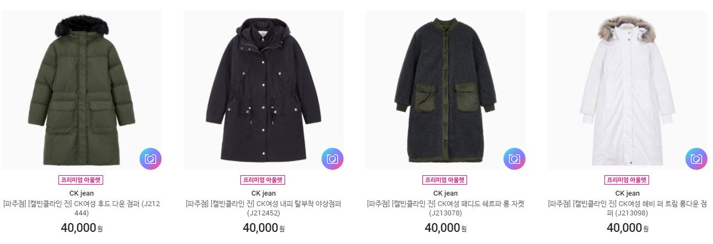Open camera search on sherpa long jacket
Image resolution: width=713 pixels, height=244 pixels.
(514, 159)
